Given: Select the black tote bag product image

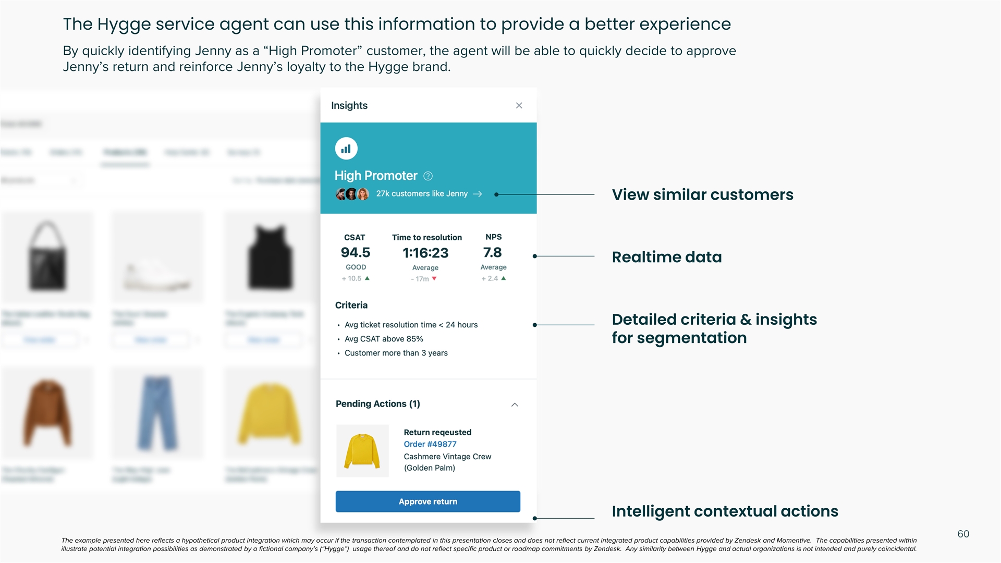Looking at the screenshot, I should 47,256.
